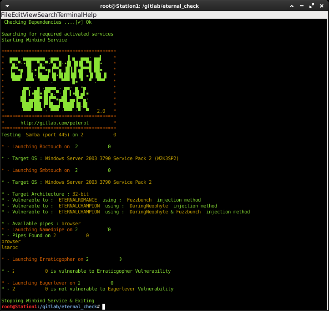The height and width of the screenshot is (311, 329).
Task: Click 'Pipes Found on' line
Action: coord(45,235)
